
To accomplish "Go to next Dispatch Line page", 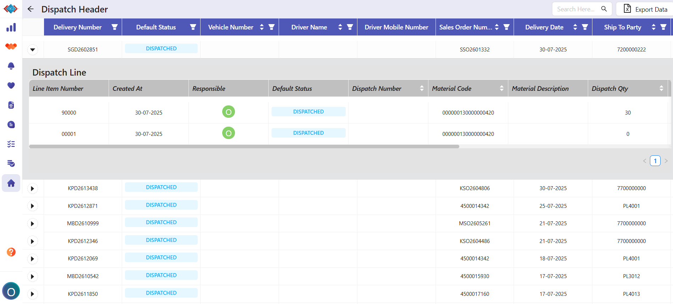I will point(666,161).
